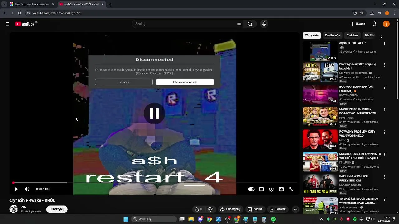Open options for MANIFESTACJA, KURSY video
Screen dimensions: 399x224
[384, 110]
